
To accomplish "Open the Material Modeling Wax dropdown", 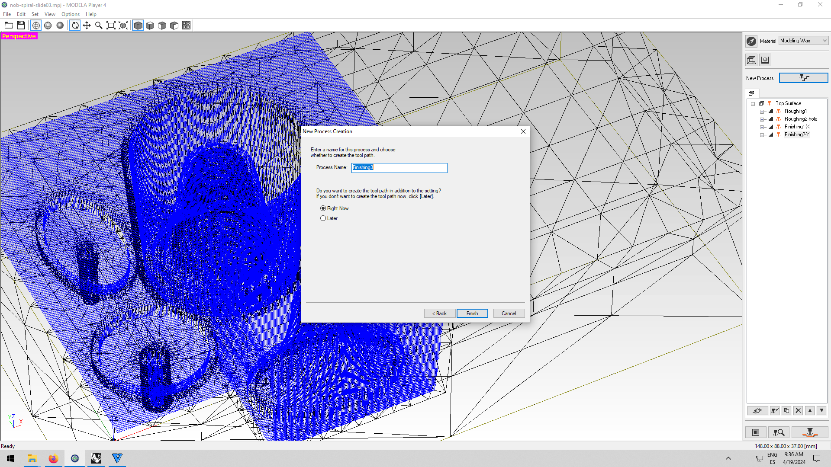I will [803, 41].
